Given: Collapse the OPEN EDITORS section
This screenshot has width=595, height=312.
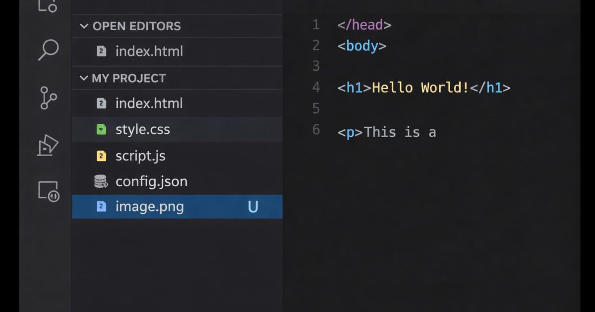Looking at the screenshot, I should 83,26.
